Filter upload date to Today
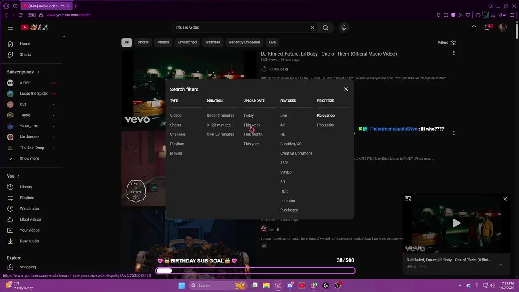This screenshot has height=292, width=519. click(249, 116)
